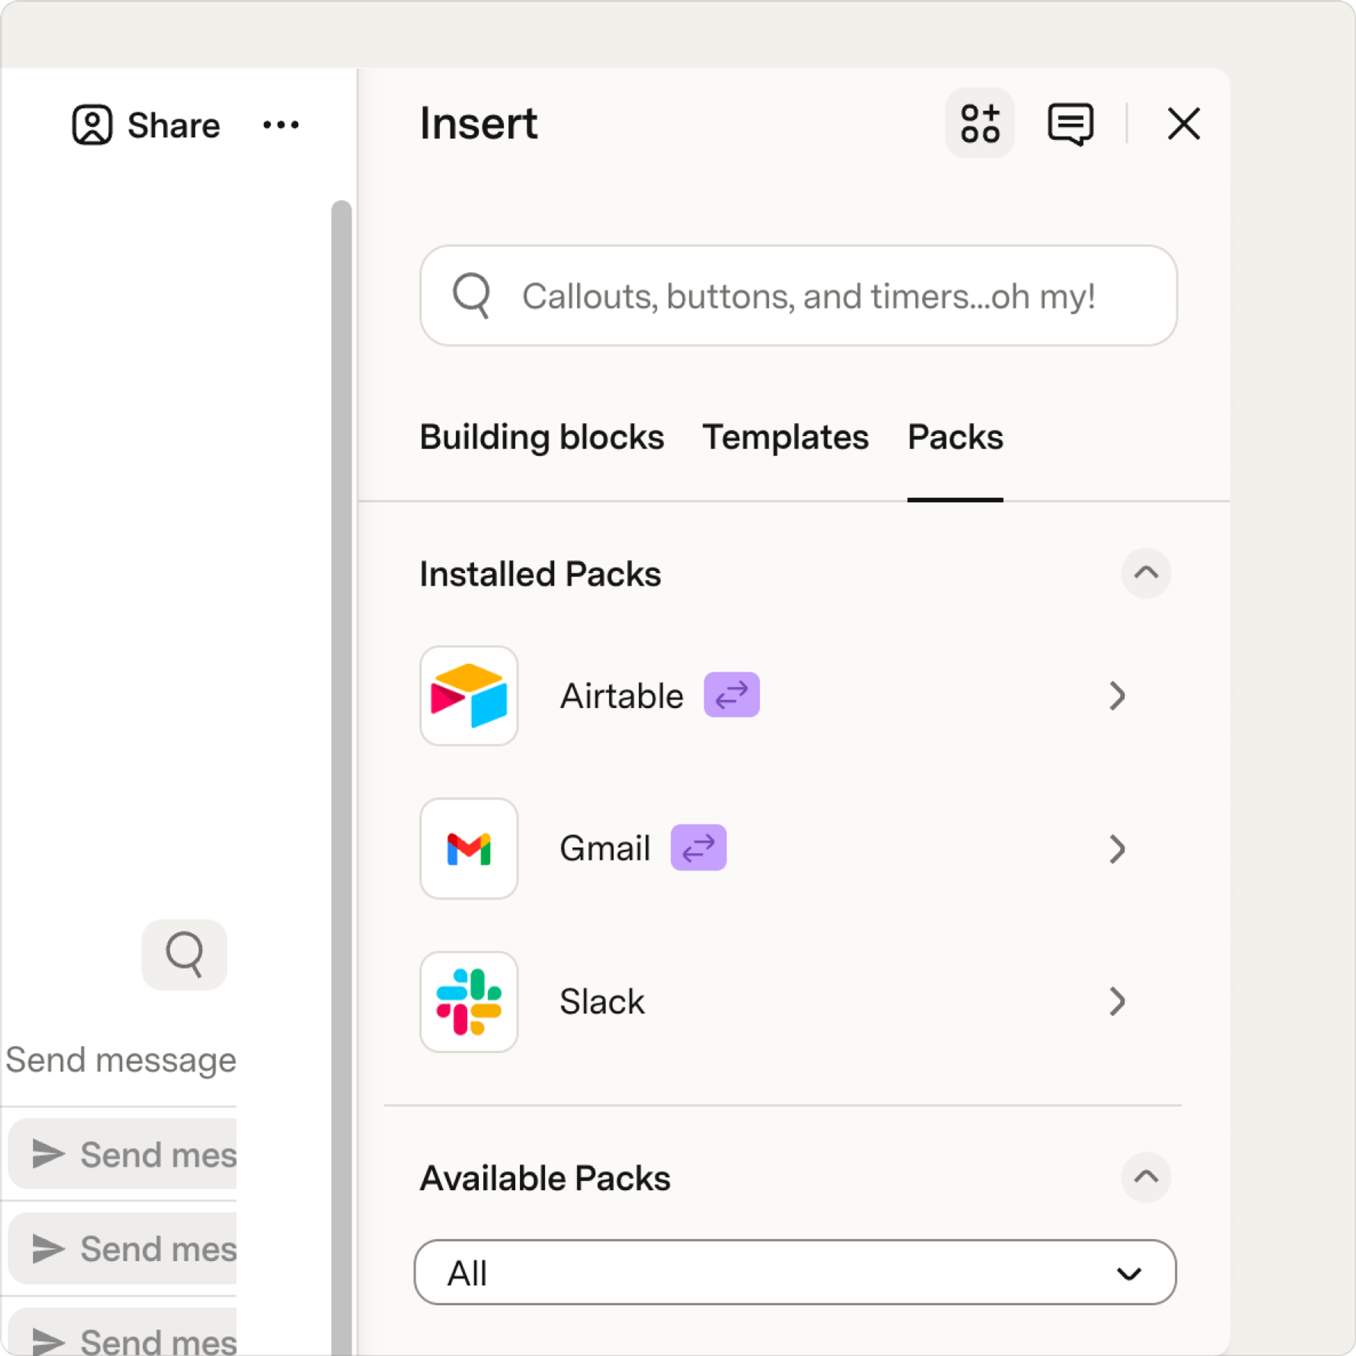This screenshot has width=1356, height=1356.
Task: Click the third, bottom Send message button
Action: click(x=122, y=1332)
